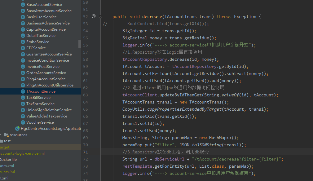The image size is (313, 181).
Task: Click dbServiceUrl variable on line 72
Action: point(170,159)
